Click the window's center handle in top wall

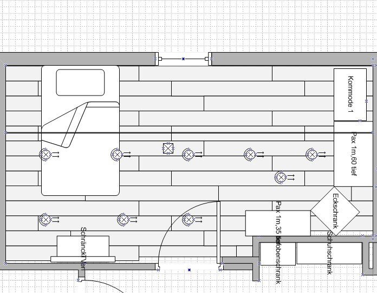(183, 59)
